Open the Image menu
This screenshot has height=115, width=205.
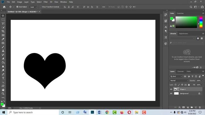point(20,2)
